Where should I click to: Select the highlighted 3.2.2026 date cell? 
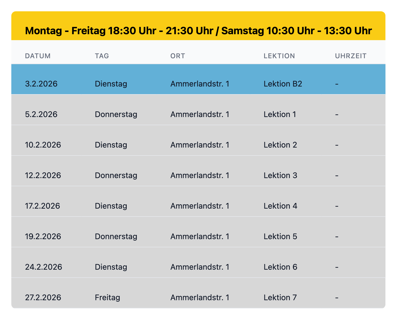41,84
